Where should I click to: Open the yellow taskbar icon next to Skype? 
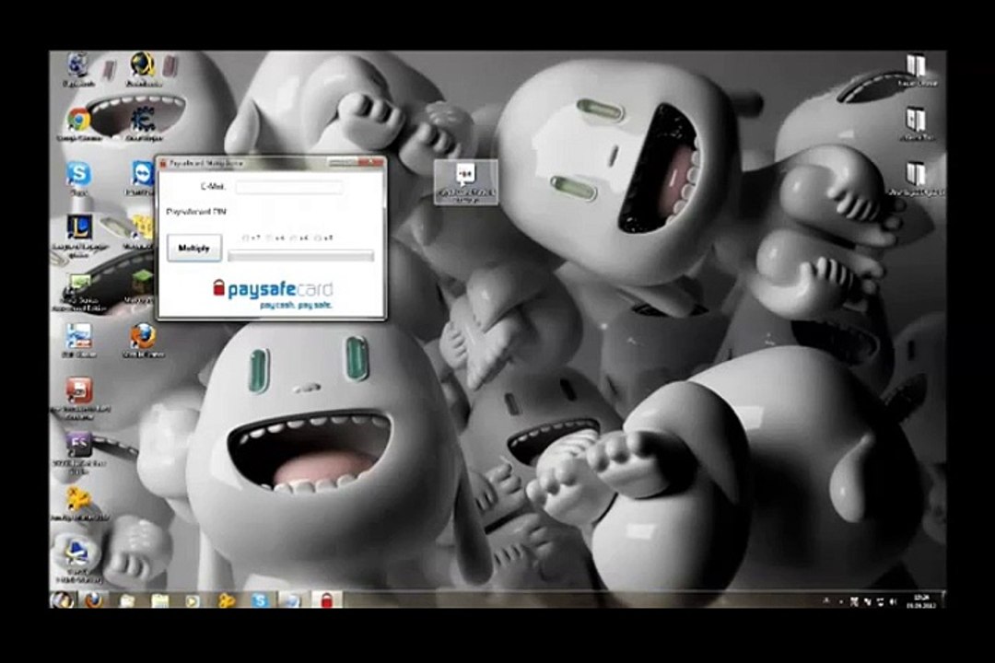[x=227, y=599]
